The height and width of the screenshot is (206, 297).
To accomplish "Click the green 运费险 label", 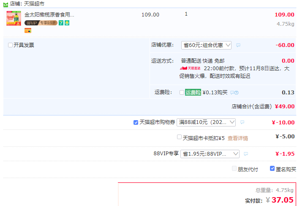I will [x=193, y=92].
